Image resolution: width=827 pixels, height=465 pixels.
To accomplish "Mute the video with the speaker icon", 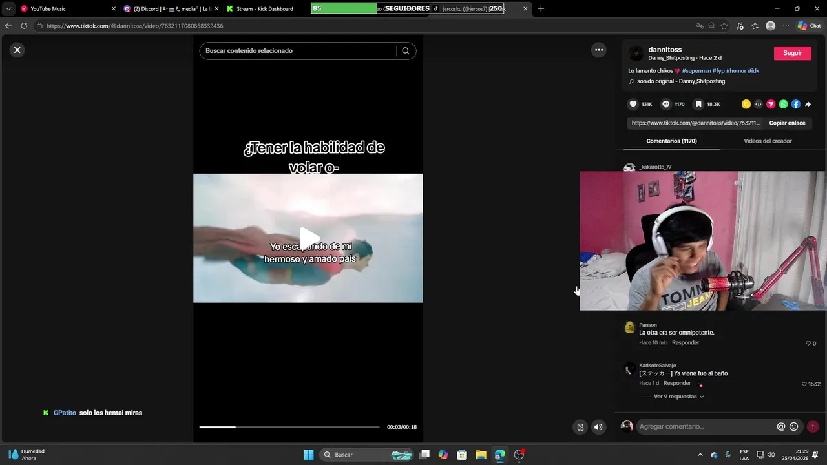I will pos(598,427).
